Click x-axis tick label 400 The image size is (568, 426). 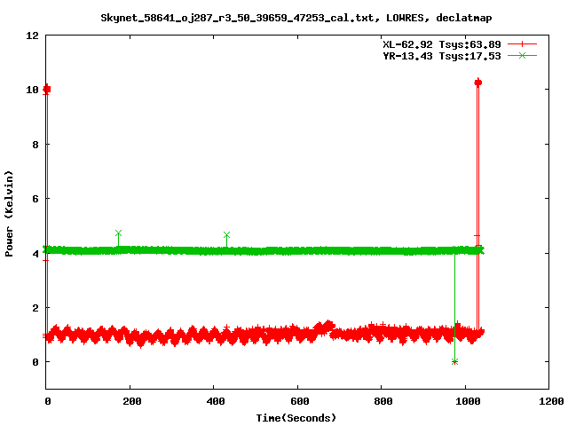pyautogui.click(x=216, y=401)
